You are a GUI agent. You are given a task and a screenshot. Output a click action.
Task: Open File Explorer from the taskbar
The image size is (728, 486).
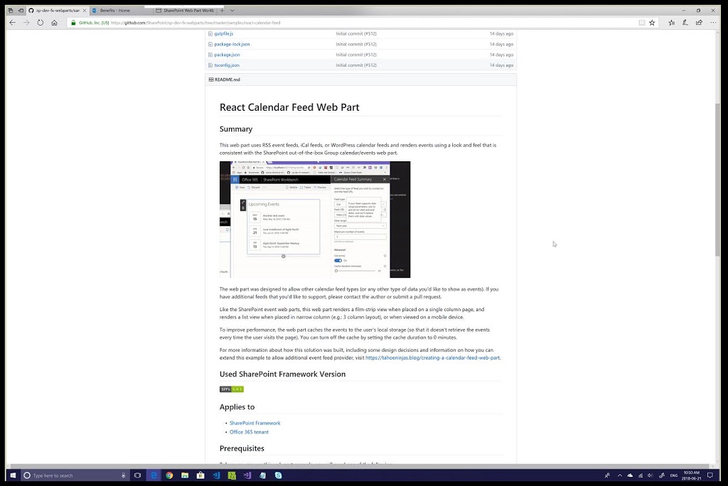tap(185, 475)
